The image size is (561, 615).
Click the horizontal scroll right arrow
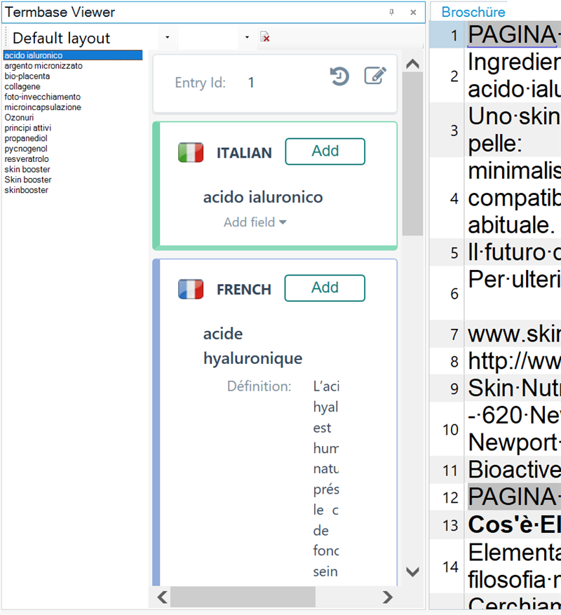click(388, 597)
